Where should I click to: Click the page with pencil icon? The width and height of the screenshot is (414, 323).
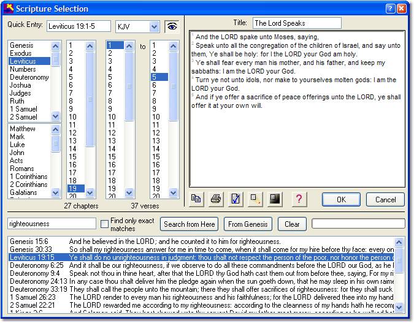(255, 199)
